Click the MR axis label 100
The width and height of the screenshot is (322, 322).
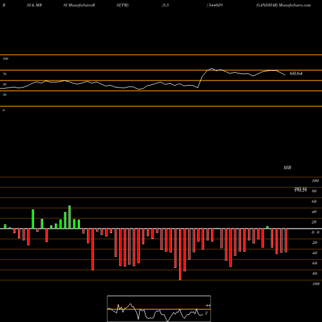[315, 181]
